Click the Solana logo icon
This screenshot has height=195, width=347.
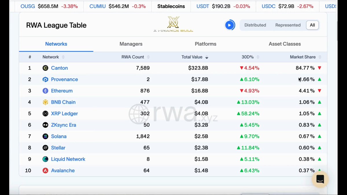pos(45,136)
